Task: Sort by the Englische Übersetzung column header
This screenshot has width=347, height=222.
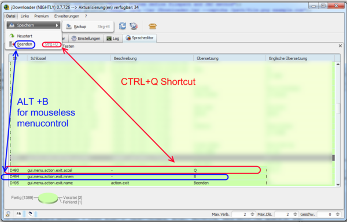Action: point(300,58)
